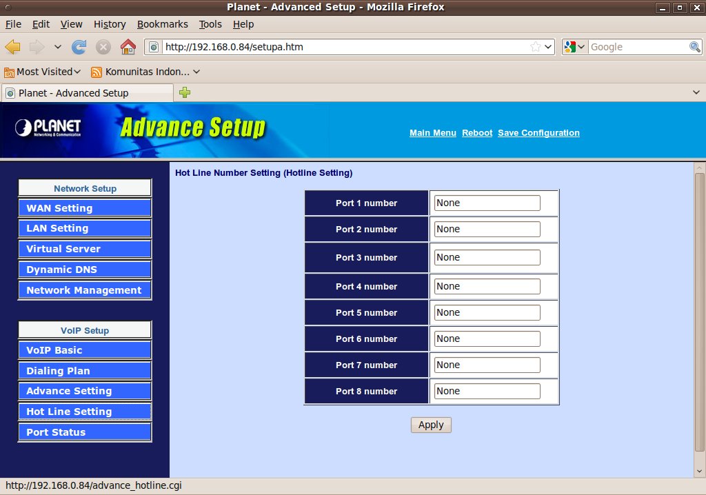
Task: Click the Port 1 number field
Action: 487,203
